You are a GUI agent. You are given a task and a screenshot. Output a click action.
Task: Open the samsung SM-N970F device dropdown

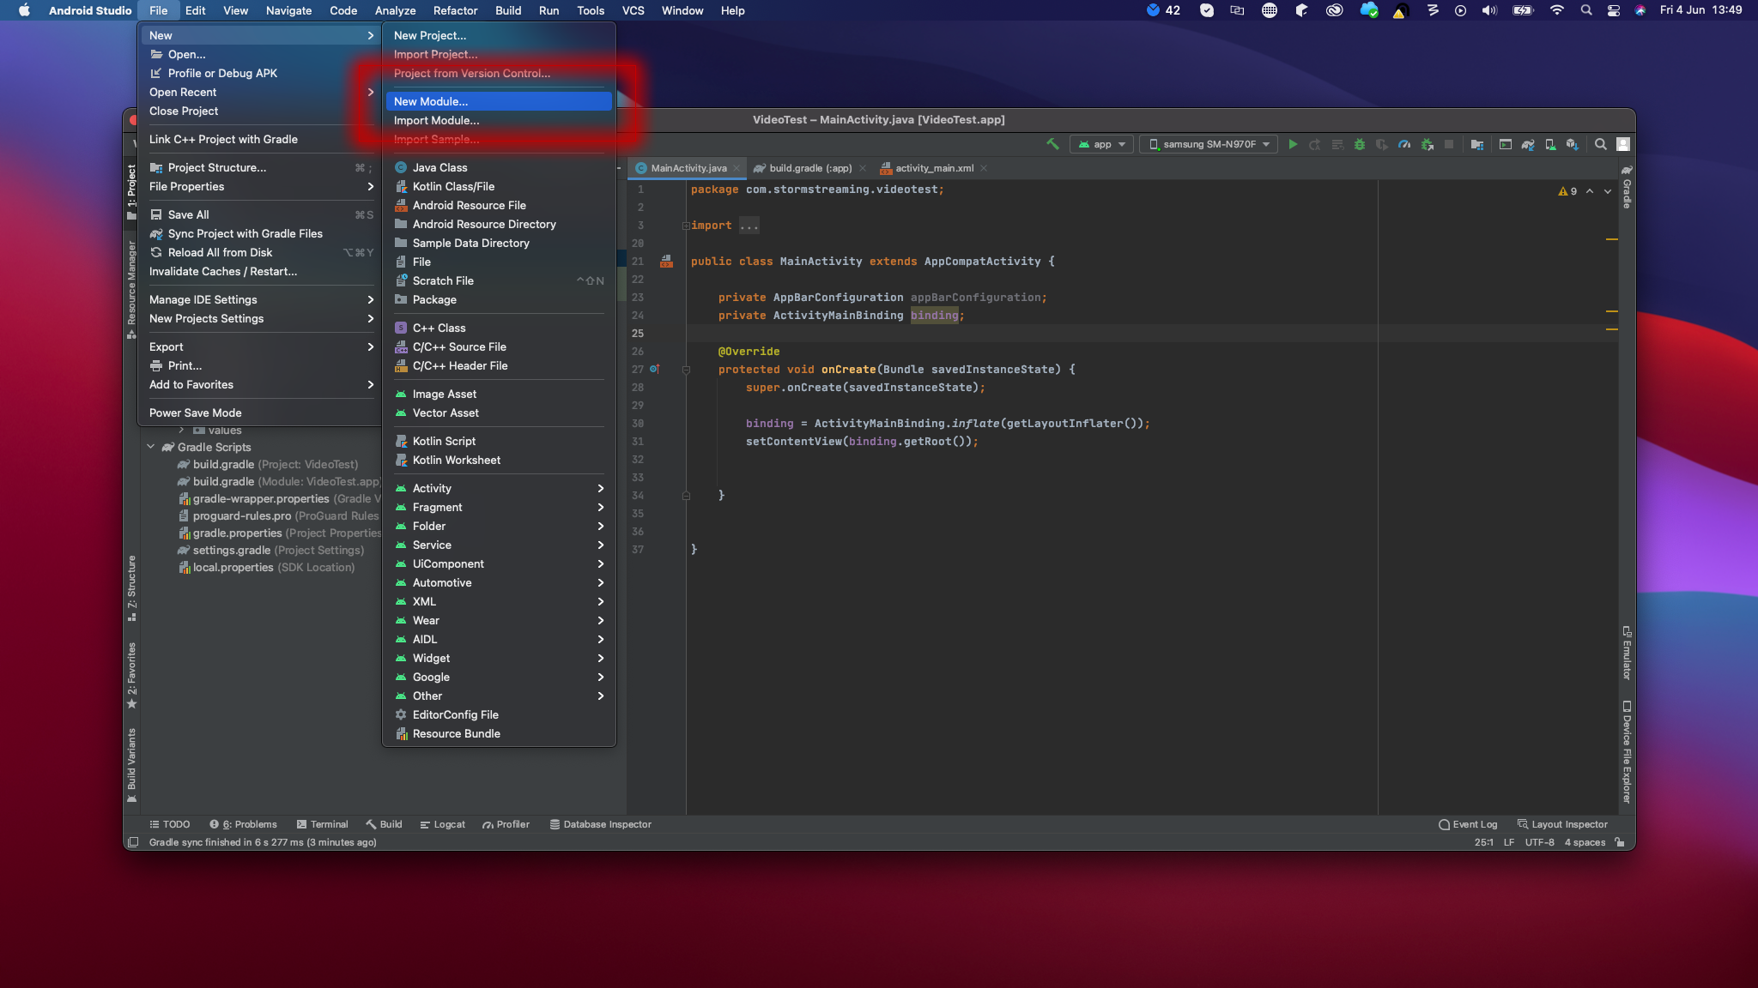(1209, 144)
